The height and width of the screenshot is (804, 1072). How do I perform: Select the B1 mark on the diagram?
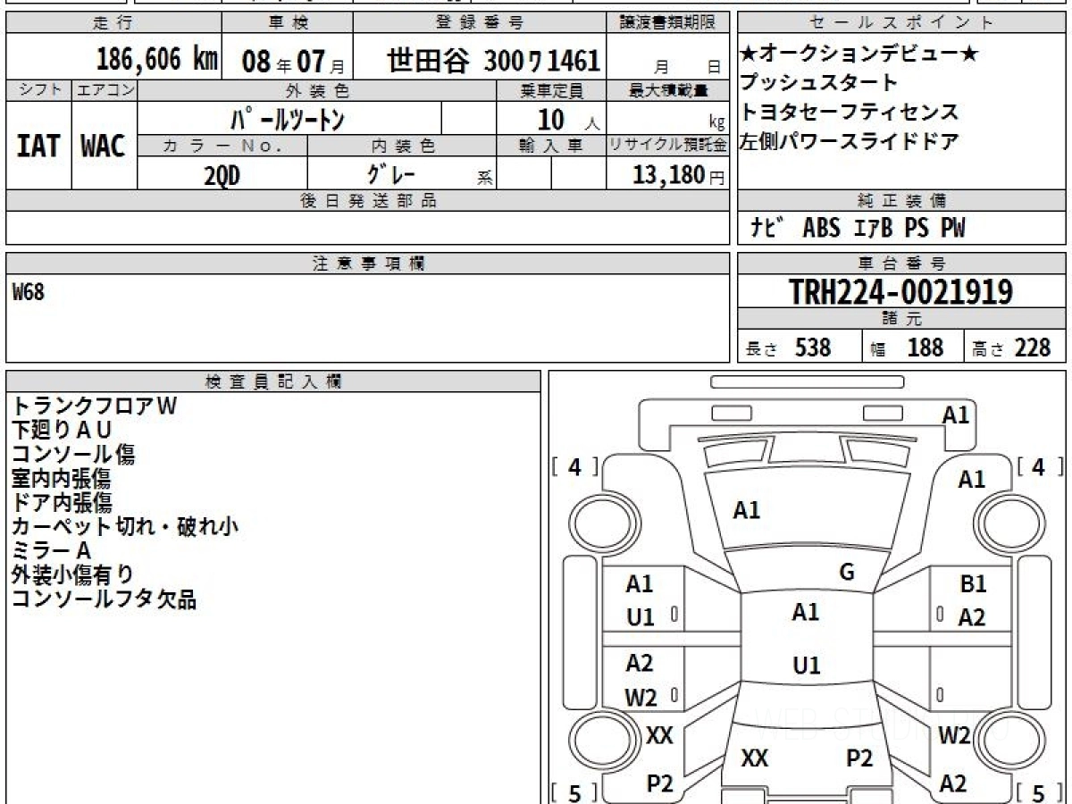973,584
